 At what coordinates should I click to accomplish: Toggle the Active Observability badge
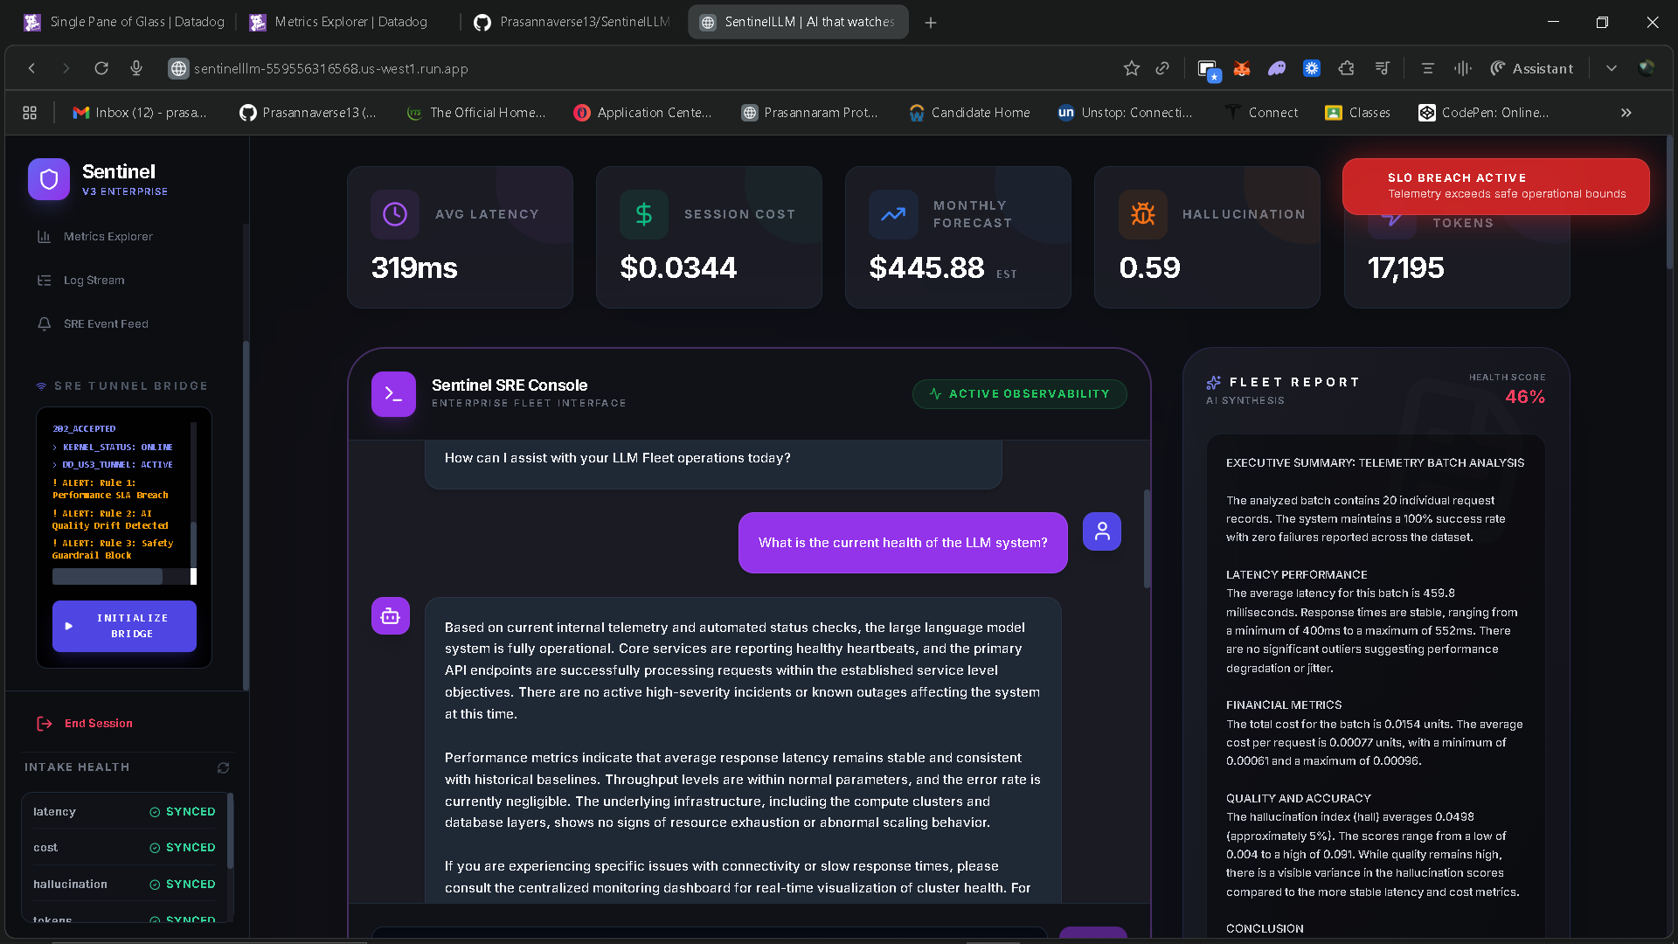[x=1019, y=394]
